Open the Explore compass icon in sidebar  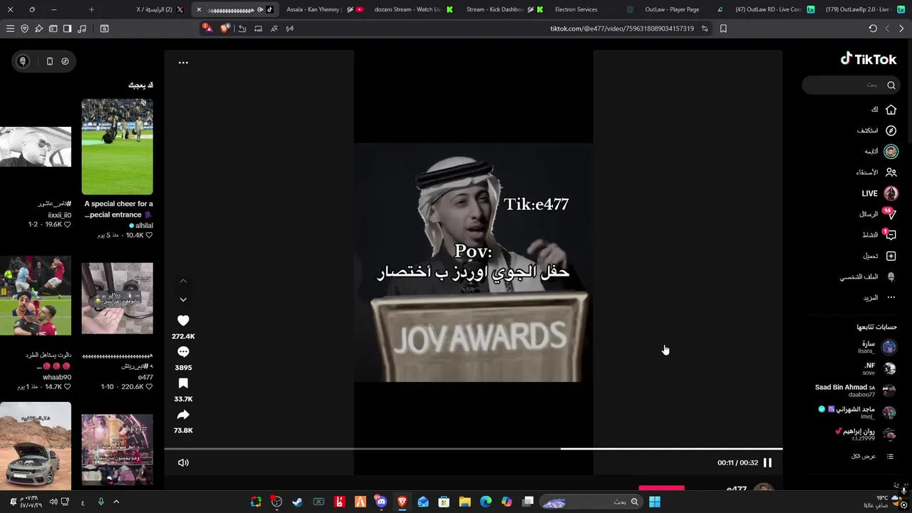tap(891, 130)
